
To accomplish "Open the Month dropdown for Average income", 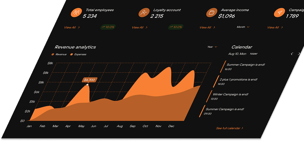I will [243, 27].
